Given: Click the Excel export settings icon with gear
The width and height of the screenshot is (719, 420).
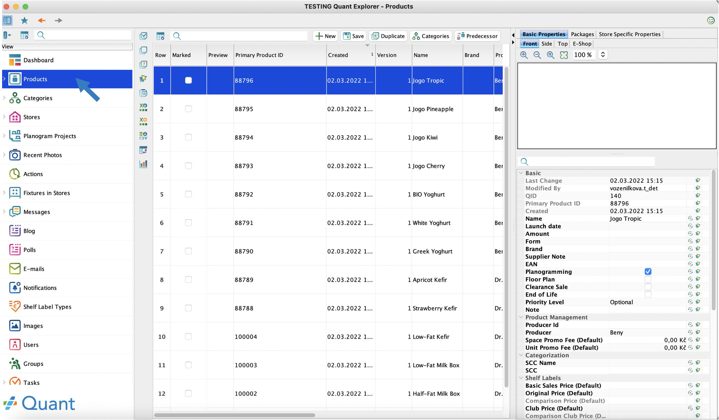Looking at the screenshot, I should (143, 121).
